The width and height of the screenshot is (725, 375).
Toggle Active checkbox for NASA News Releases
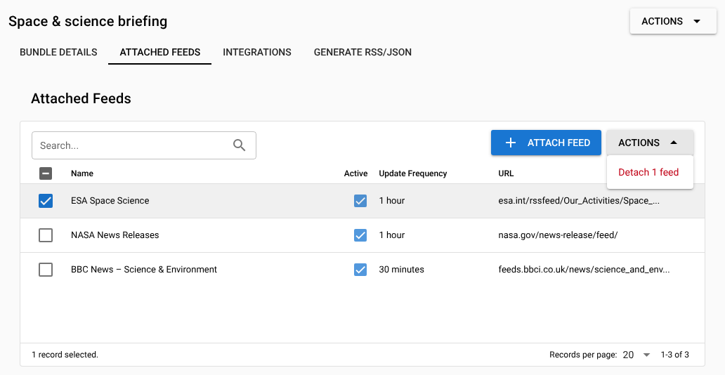click(360, 235)
